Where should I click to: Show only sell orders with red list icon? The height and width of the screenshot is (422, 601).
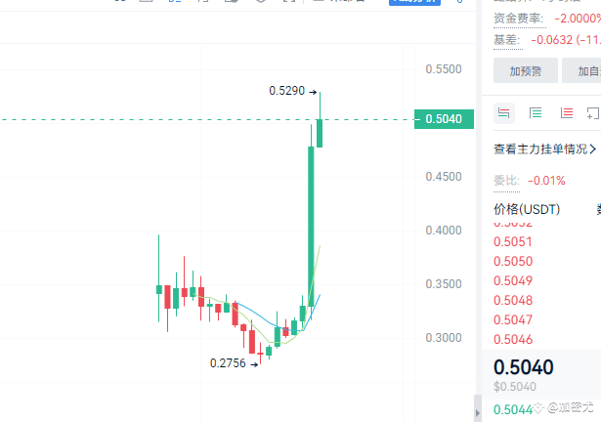[x=567, y=113]
